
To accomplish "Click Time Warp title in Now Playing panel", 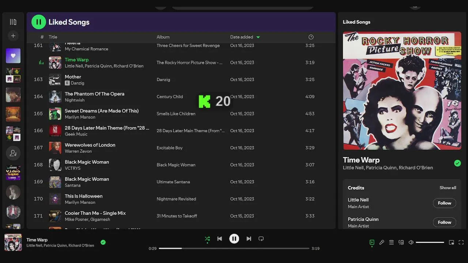I will click(361, 160).
